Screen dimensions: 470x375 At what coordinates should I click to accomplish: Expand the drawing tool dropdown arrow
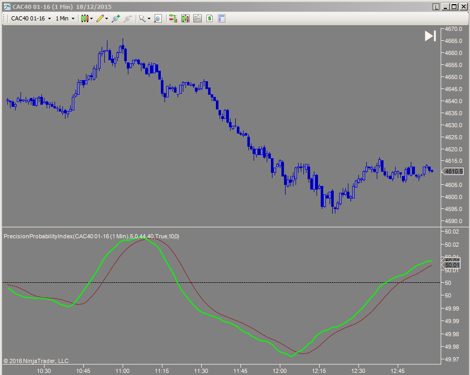pos(106,18)
